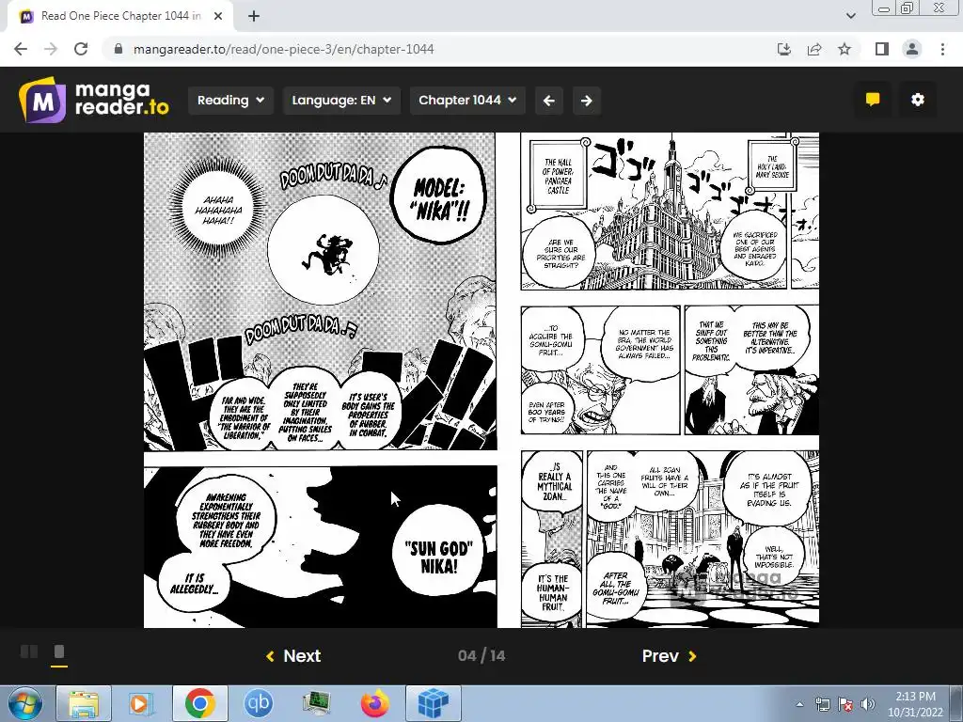This screenshot has height=722, width=963.
Task: Click the site padlock icon
Action: coord(118,49)
